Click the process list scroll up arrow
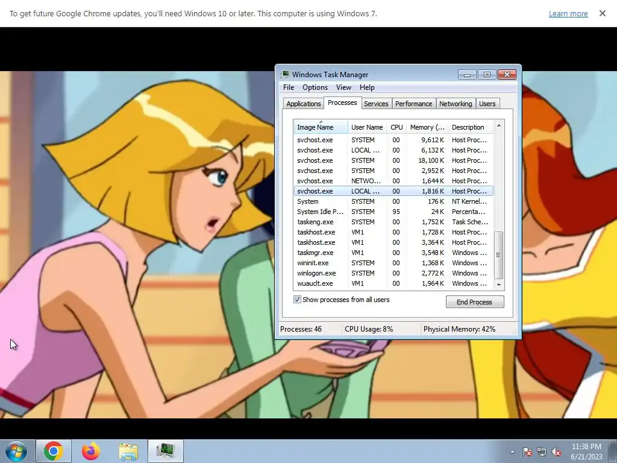 [499, 125]
